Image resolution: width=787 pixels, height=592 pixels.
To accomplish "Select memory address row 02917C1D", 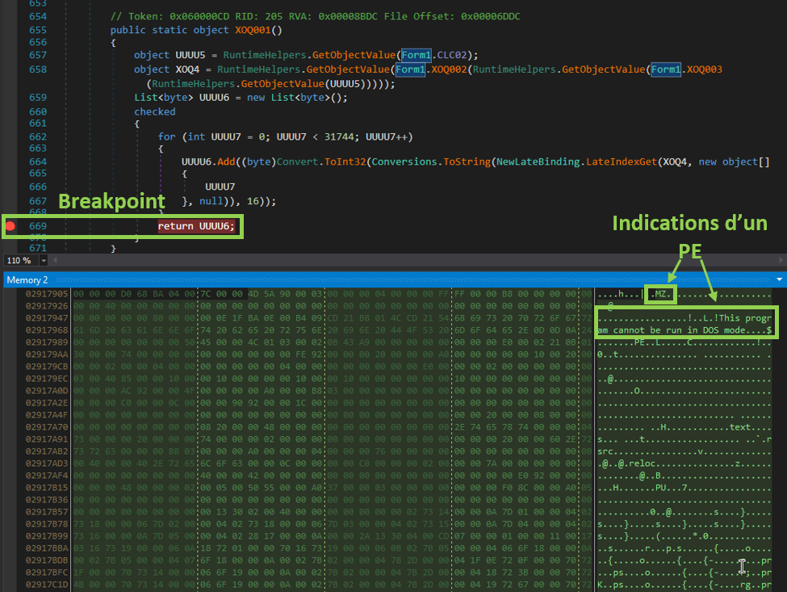I will (x=46, y=585).
